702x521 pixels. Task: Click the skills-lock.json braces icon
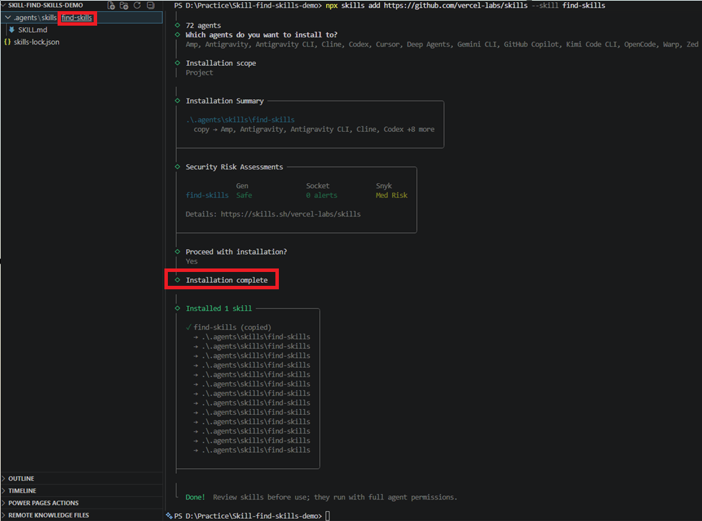(x=7, y=42)
